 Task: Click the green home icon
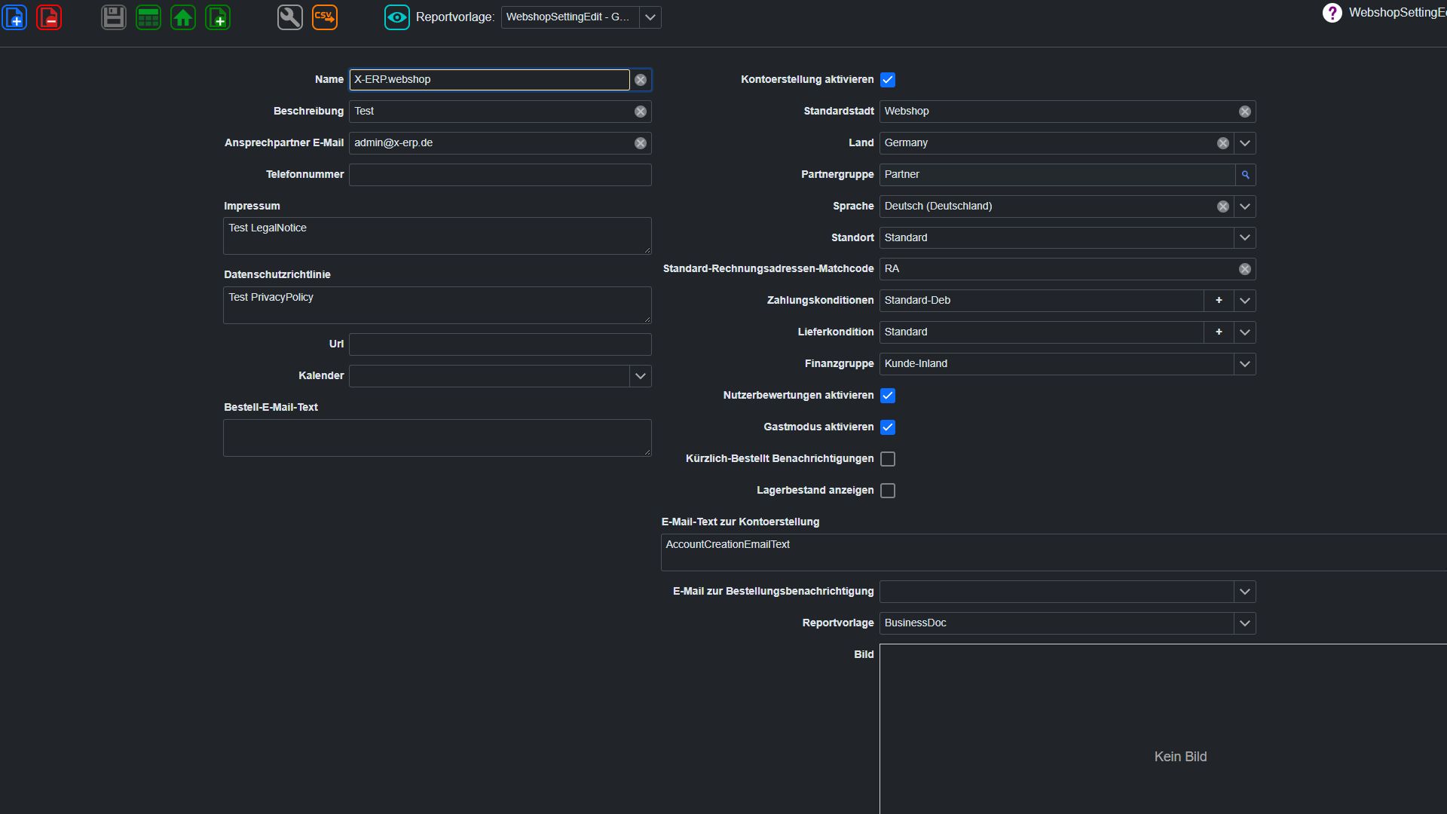[183, 17]
